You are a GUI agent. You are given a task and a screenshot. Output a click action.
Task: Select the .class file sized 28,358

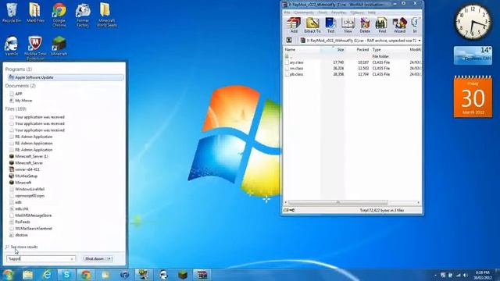[x=352, y=74]
